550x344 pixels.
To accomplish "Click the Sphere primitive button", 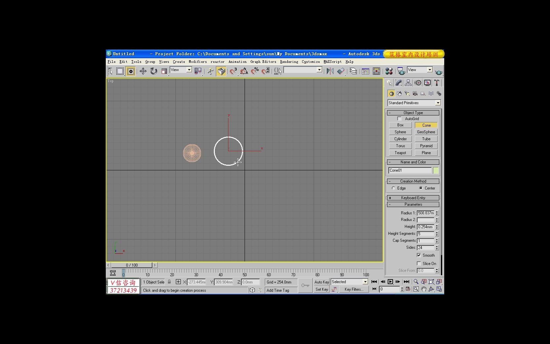I will [x=400, y=132].
